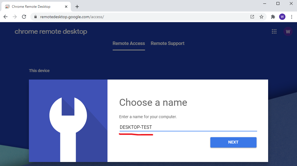This screenshot has height=166, width=297.
Task: Click the browser back arrow
Action: coord(5,17)
